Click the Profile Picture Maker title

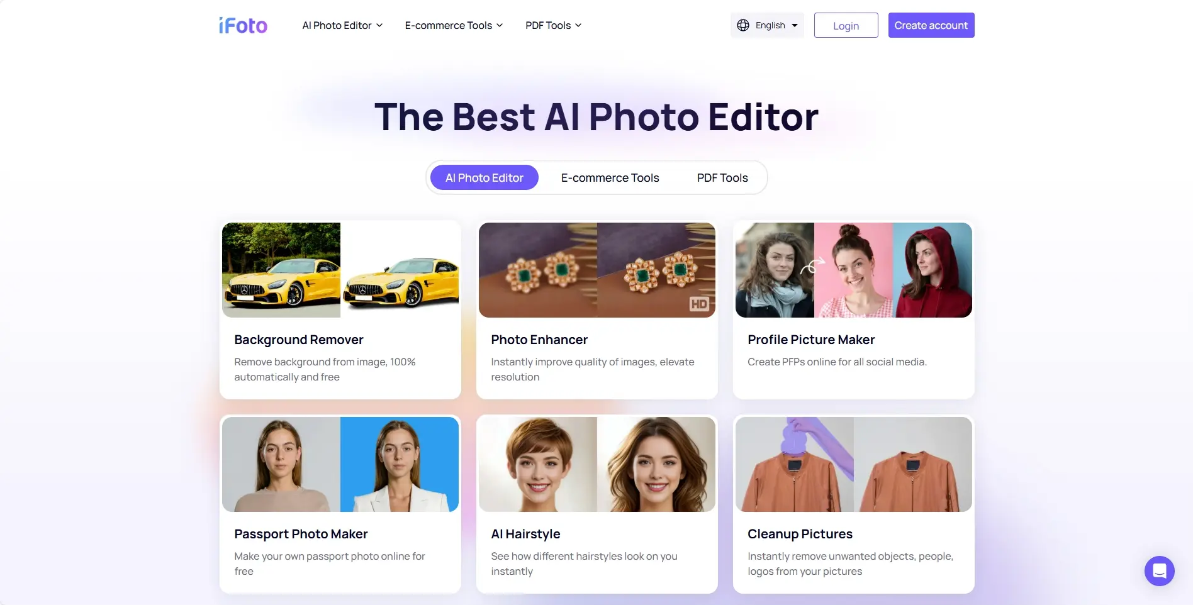tap(811, 340)
